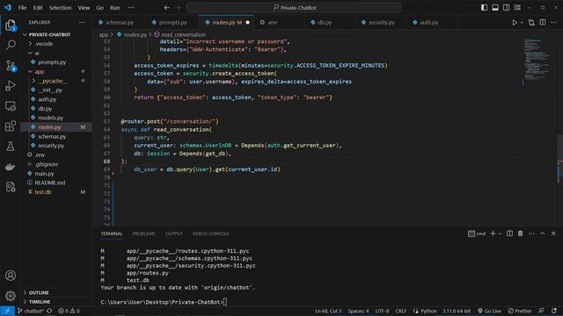
Task: Click Prettier in status bar
Action: point(520,311)
